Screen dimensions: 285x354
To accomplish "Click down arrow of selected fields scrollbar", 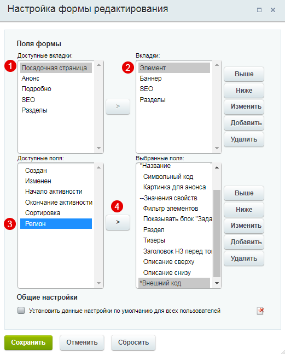I will [x=217, y=283].
